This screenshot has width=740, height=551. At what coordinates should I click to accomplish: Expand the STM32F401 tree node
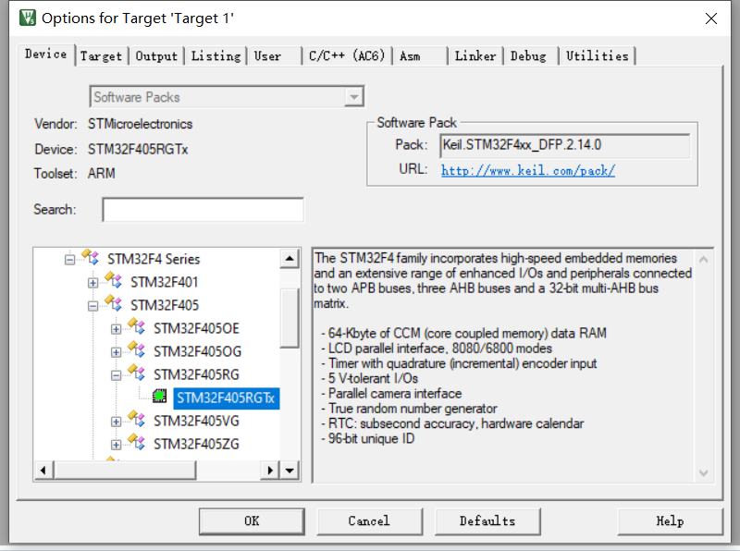point(93,283)
